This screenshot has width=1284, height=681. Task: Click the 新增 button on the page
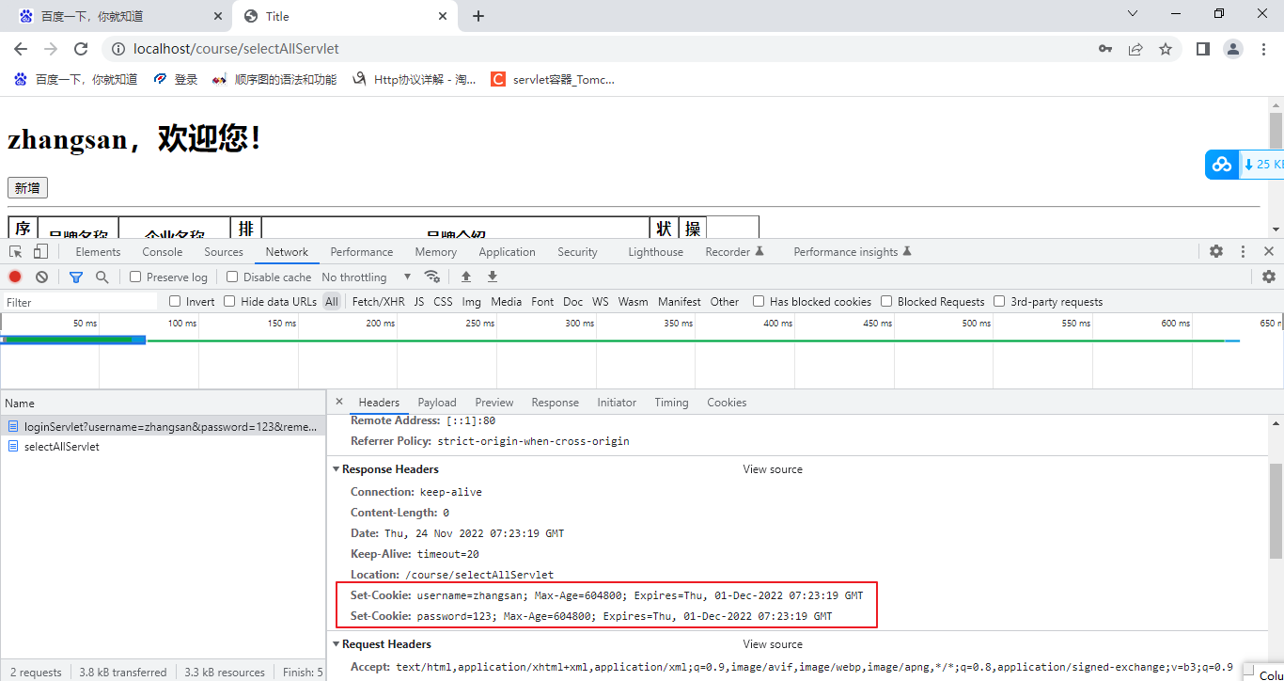click(x=27, y=188)
